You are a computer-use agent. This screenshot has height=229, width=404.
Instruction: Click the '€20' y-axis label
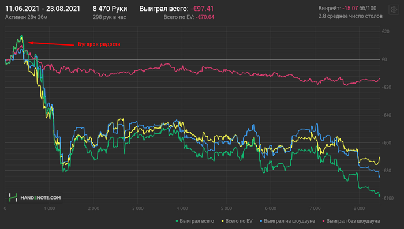coord(386,32)
